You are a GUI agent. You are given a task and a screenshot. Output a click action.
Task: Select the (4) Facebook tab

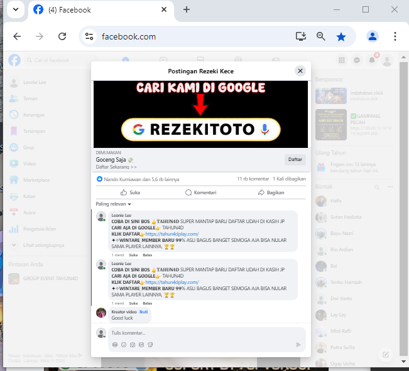101,10
